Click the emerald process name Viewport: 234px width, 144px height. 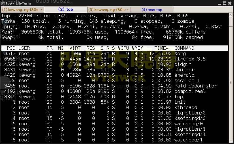click(x=184, y=75)
